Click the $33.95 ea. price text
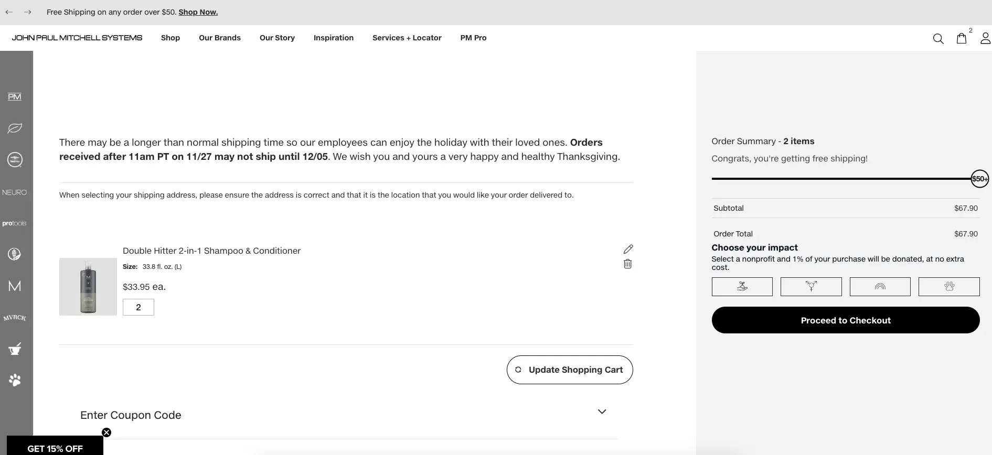Viewport: 992px width, 455px height. 144,287
